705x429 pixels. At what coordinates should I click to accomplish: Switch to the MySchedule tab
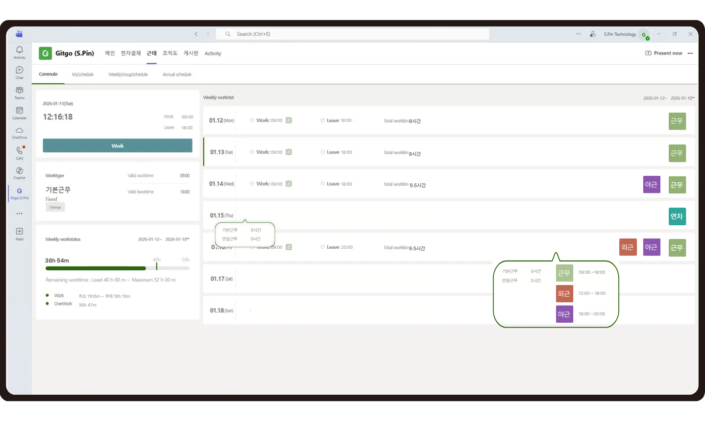tap(83, 74)
